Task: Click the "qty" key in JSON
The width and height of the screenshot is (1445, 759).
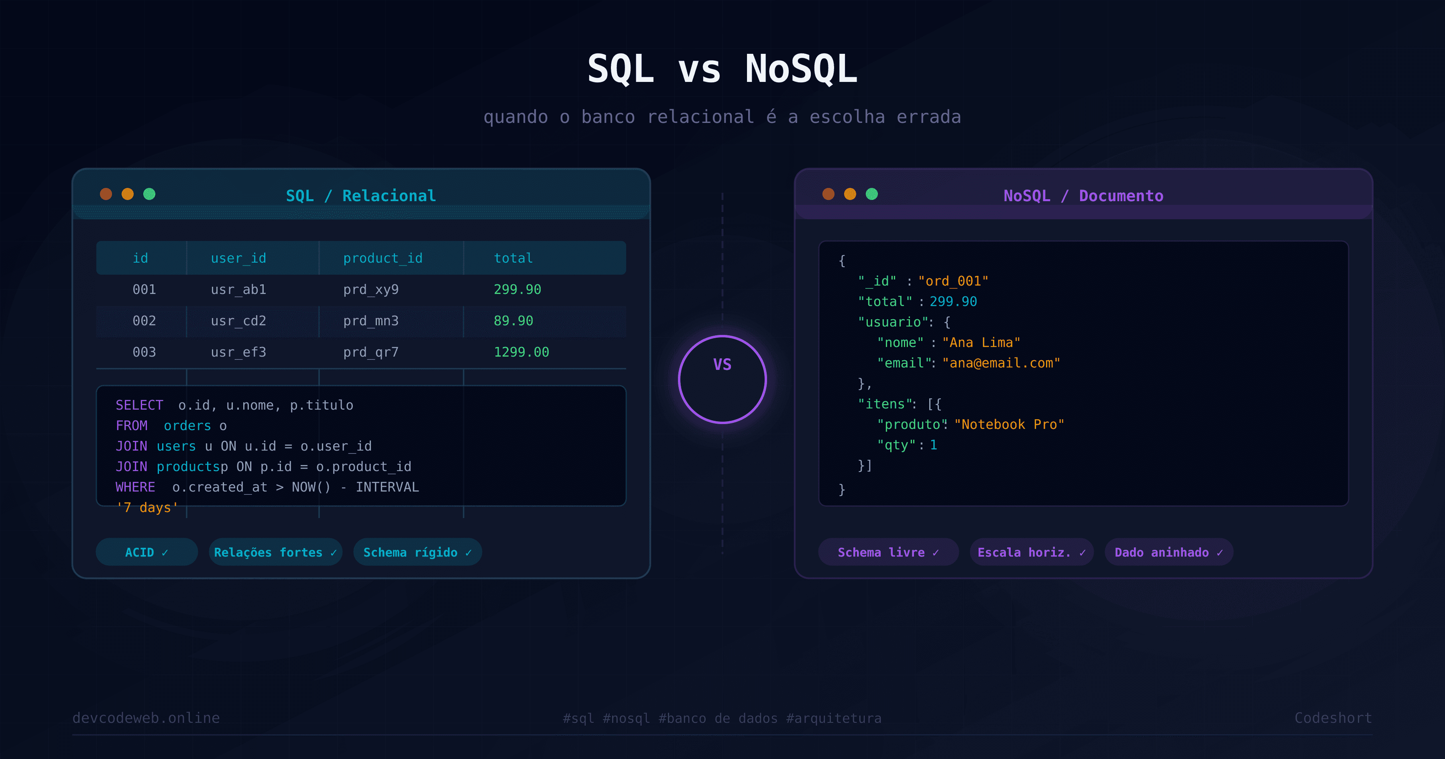Action: [x=896, y=445]
